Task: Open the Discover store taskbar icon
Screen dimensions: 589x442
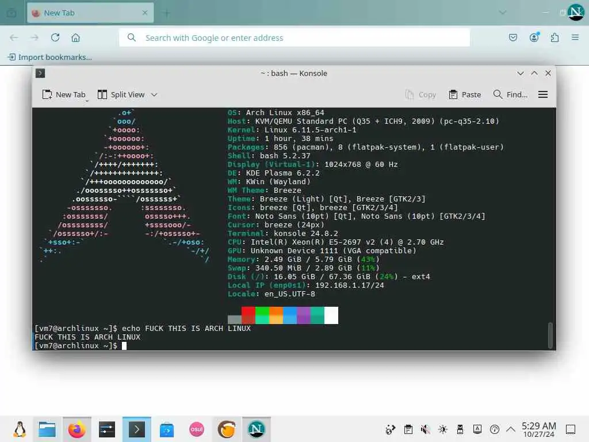Action: coord(167,429)
